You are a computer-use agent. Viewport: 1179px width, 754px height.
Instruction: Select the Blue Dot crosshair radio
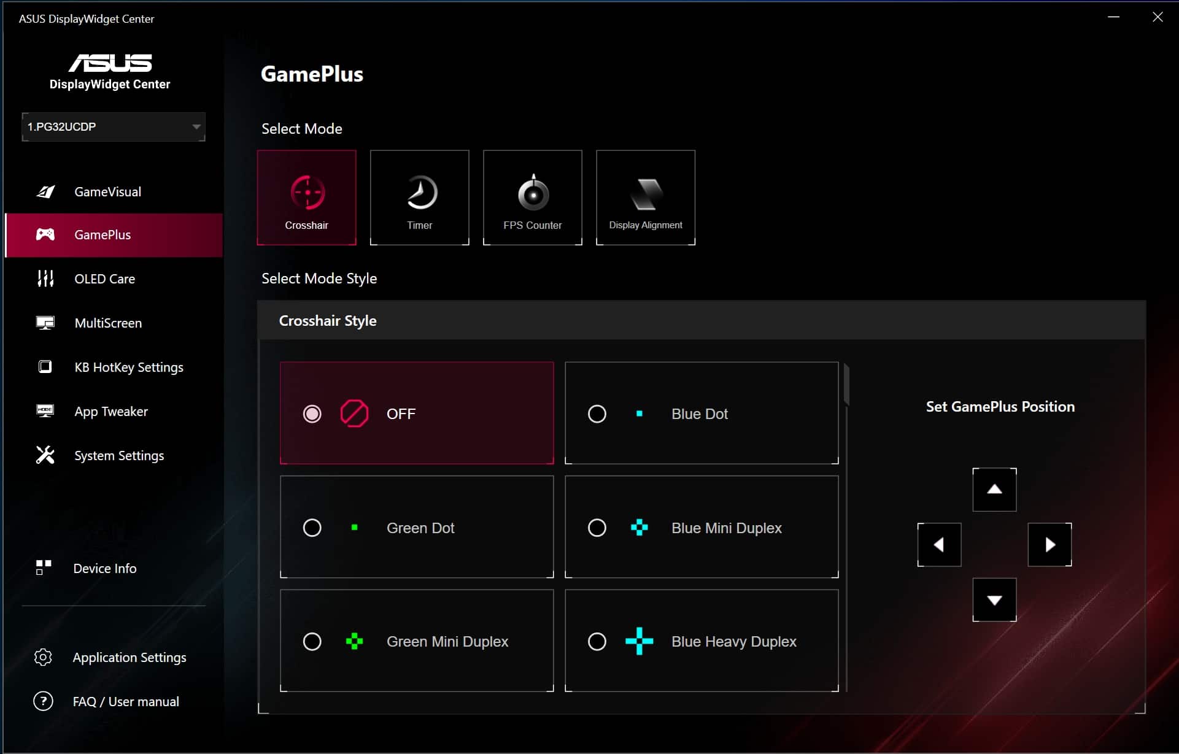coord(597,414)
